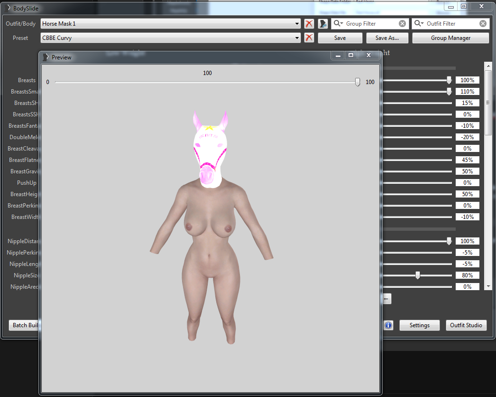Click the Group Filter magnifier icon
The height and width of the screenshot is (397, 496).
[338, 23]
